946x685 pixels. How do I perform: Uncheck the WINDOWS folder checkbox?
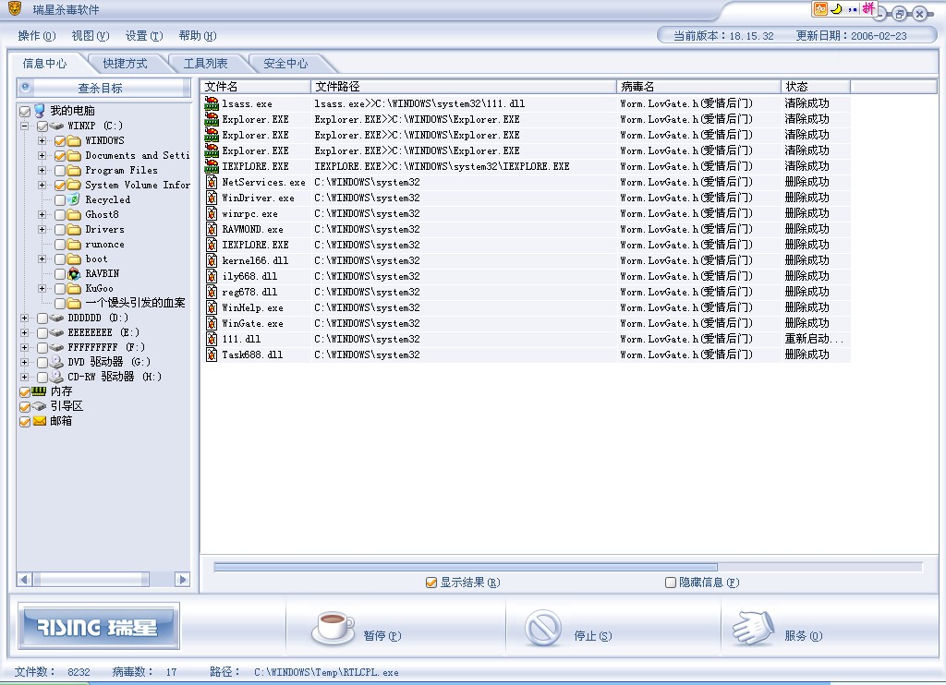click(60, 140)
